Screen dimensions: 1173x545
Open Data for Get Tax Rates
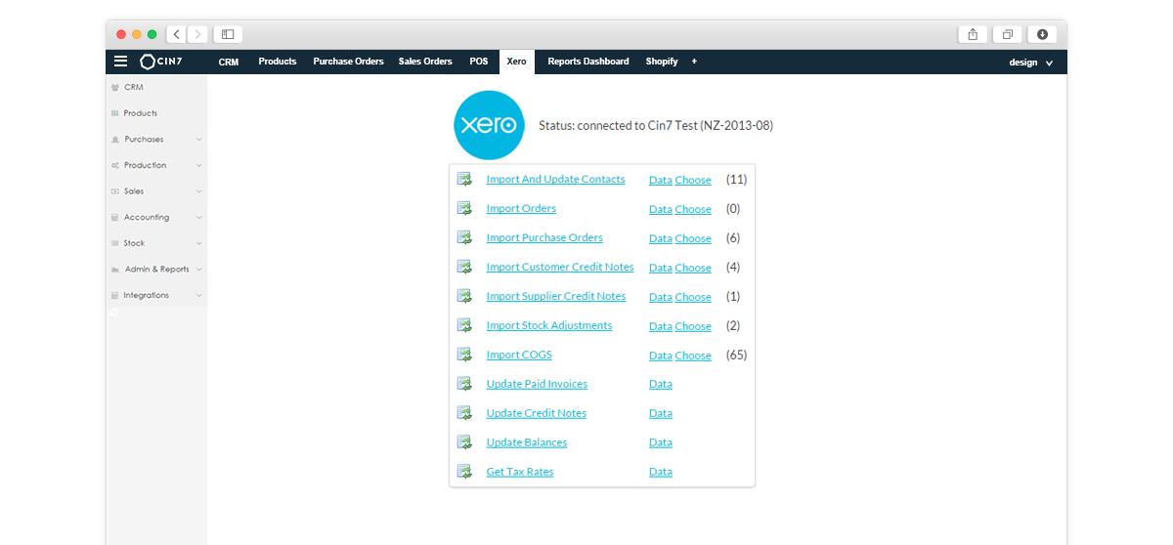pyautogui.click(x=661, y=473)
